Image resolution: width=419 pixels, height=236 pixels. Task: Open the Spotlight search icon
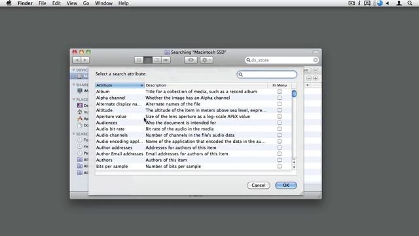coord(410,3)
